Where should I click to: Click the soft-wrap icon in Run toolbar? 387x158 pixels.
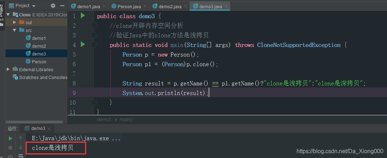(21, 156)
